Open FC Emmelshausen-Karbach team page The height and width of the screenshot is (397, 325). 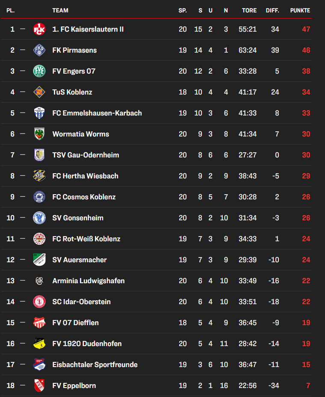click(97, 113)
